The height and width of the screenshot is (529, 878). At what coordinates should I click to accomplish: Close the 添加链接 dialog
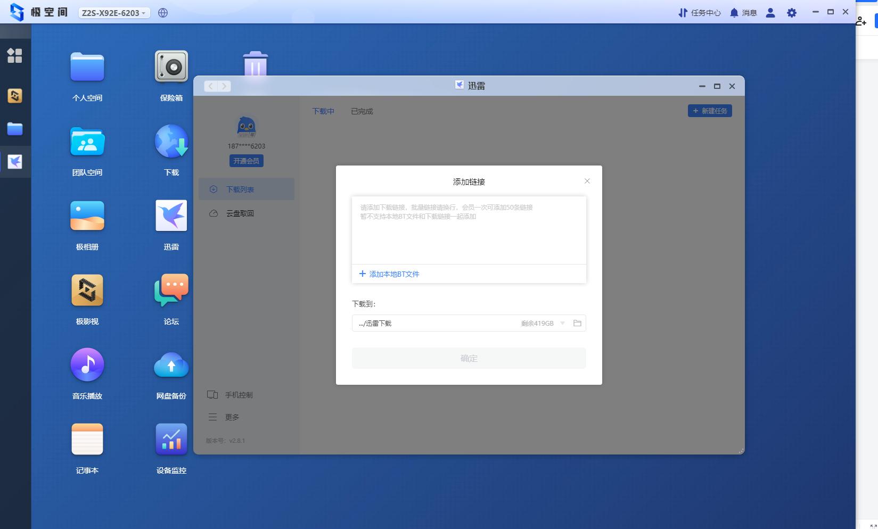point(587,181)
